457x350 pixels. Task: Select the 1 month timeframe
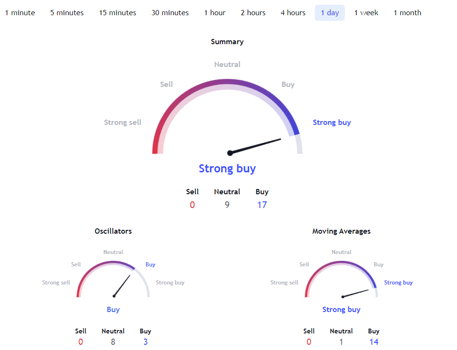coord(408,13)
